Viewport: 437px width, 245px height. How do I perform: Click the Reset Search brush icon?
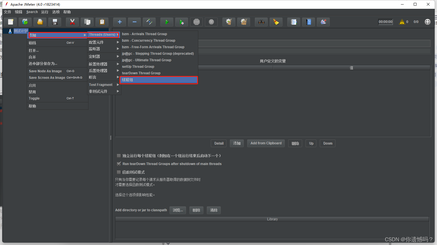click(276, 22)
